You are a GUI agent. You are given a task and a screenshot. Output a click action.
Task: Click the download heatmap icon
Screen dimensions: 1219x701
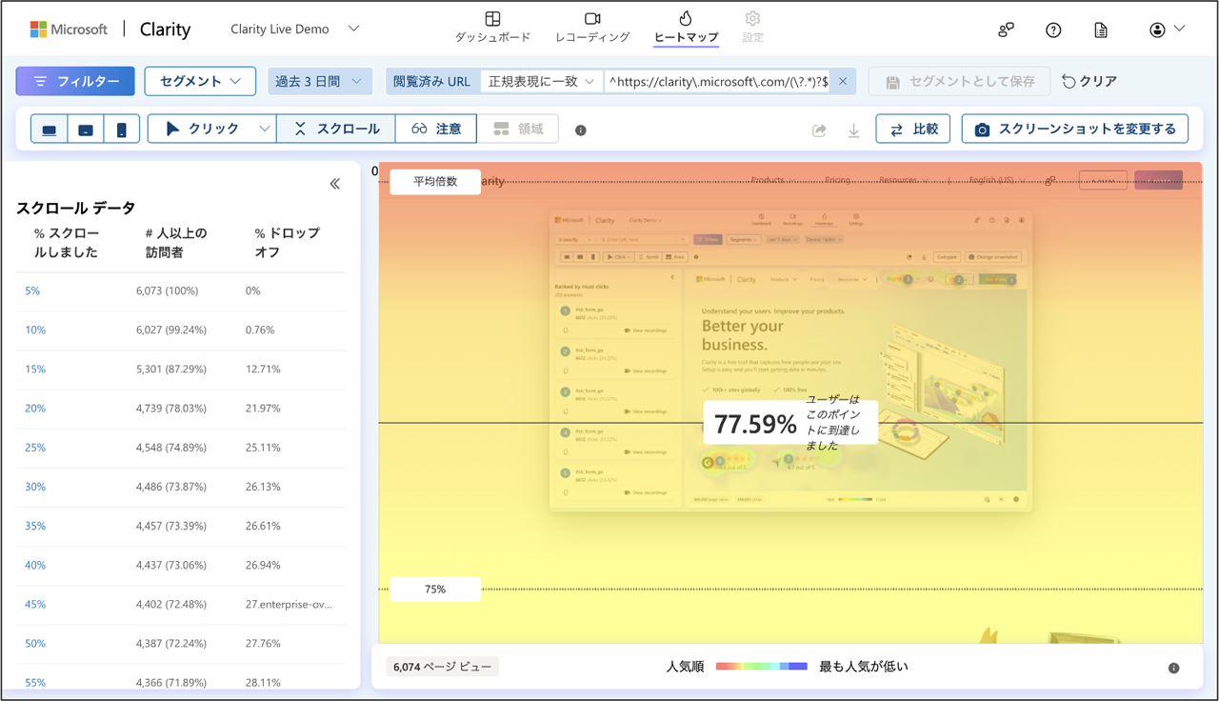[853, 130]
